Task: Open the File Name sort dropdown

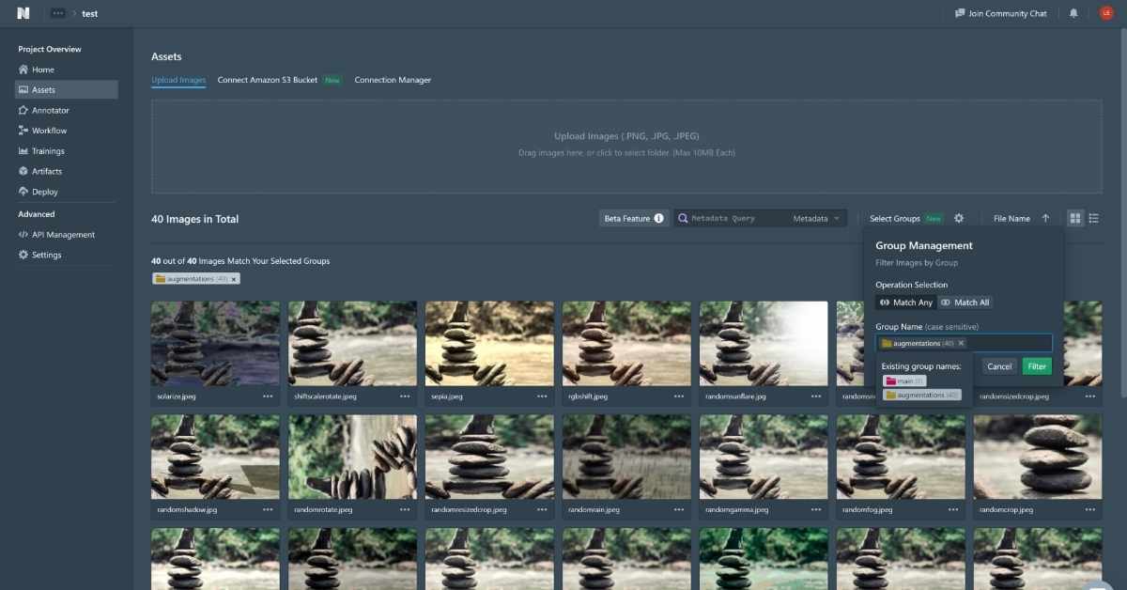Action: [x=1011, y=218]
